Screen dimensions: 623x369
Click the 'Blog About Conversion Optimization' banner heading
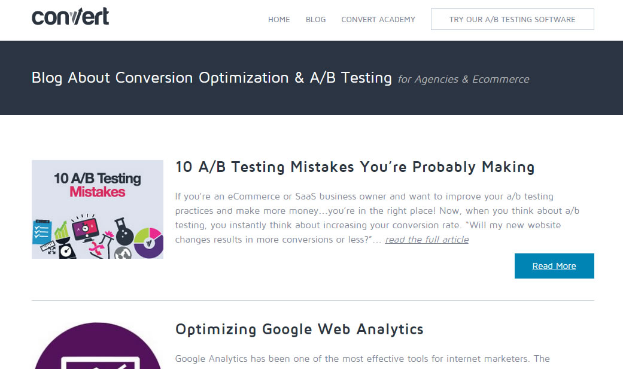(212, 78)
